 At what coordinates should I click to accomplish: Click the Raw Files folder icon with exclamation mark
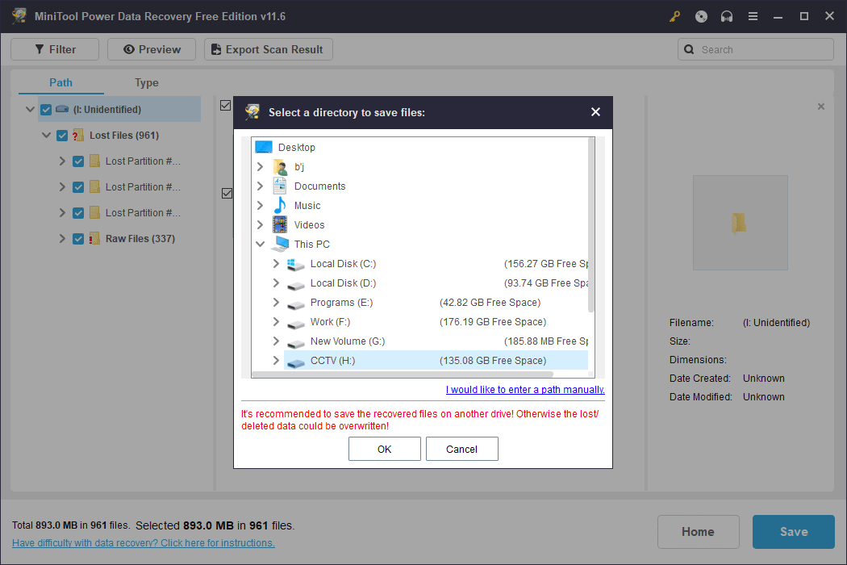(94, 238)
